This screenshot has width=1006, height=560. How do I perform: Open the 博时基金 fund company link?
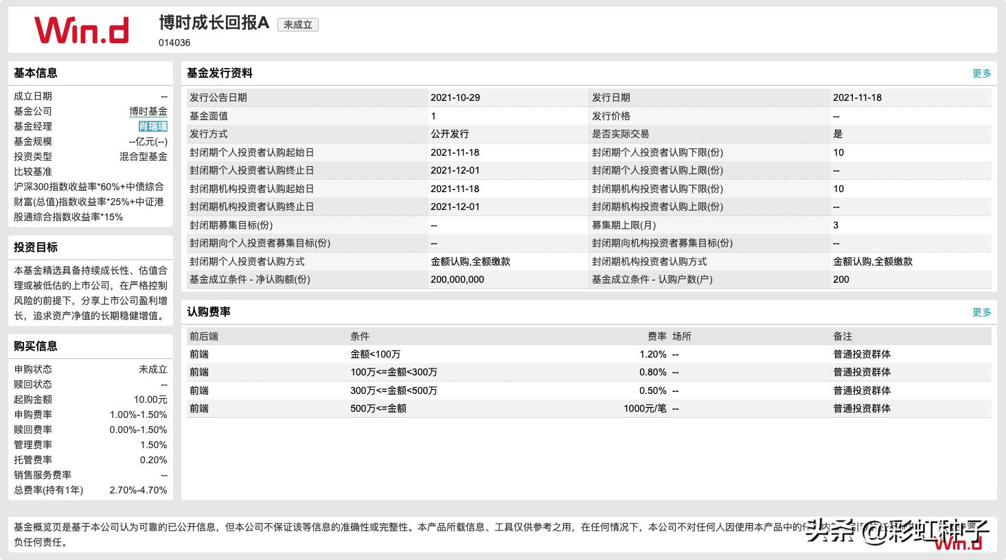click(x=149, y=111)
